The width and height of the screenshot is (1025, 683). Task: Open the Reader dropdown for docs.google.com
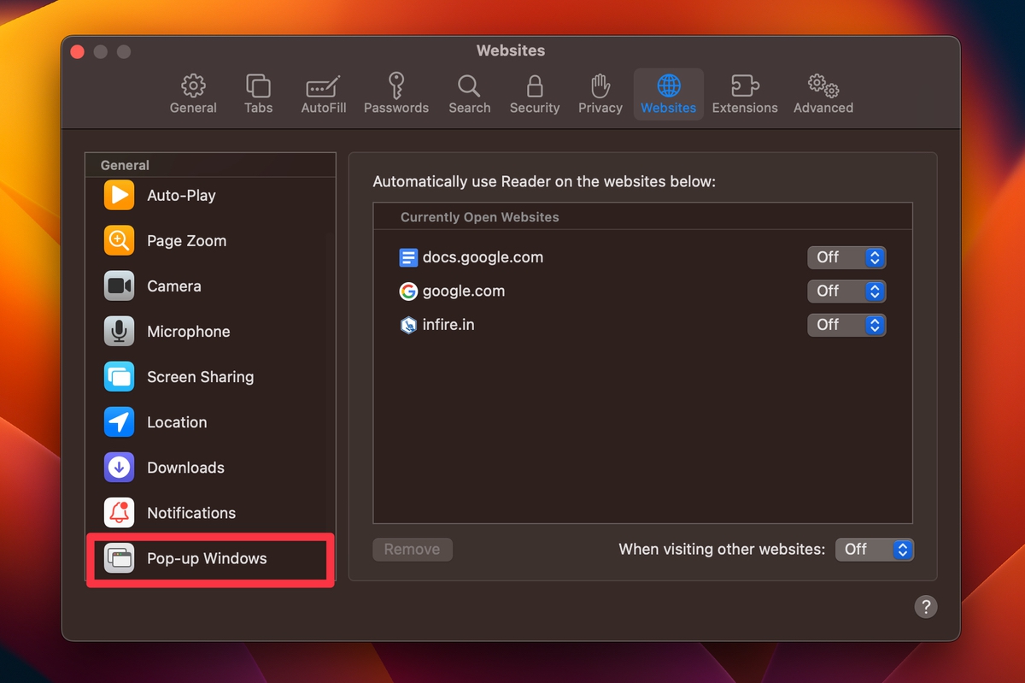click(x=846, y=256)
